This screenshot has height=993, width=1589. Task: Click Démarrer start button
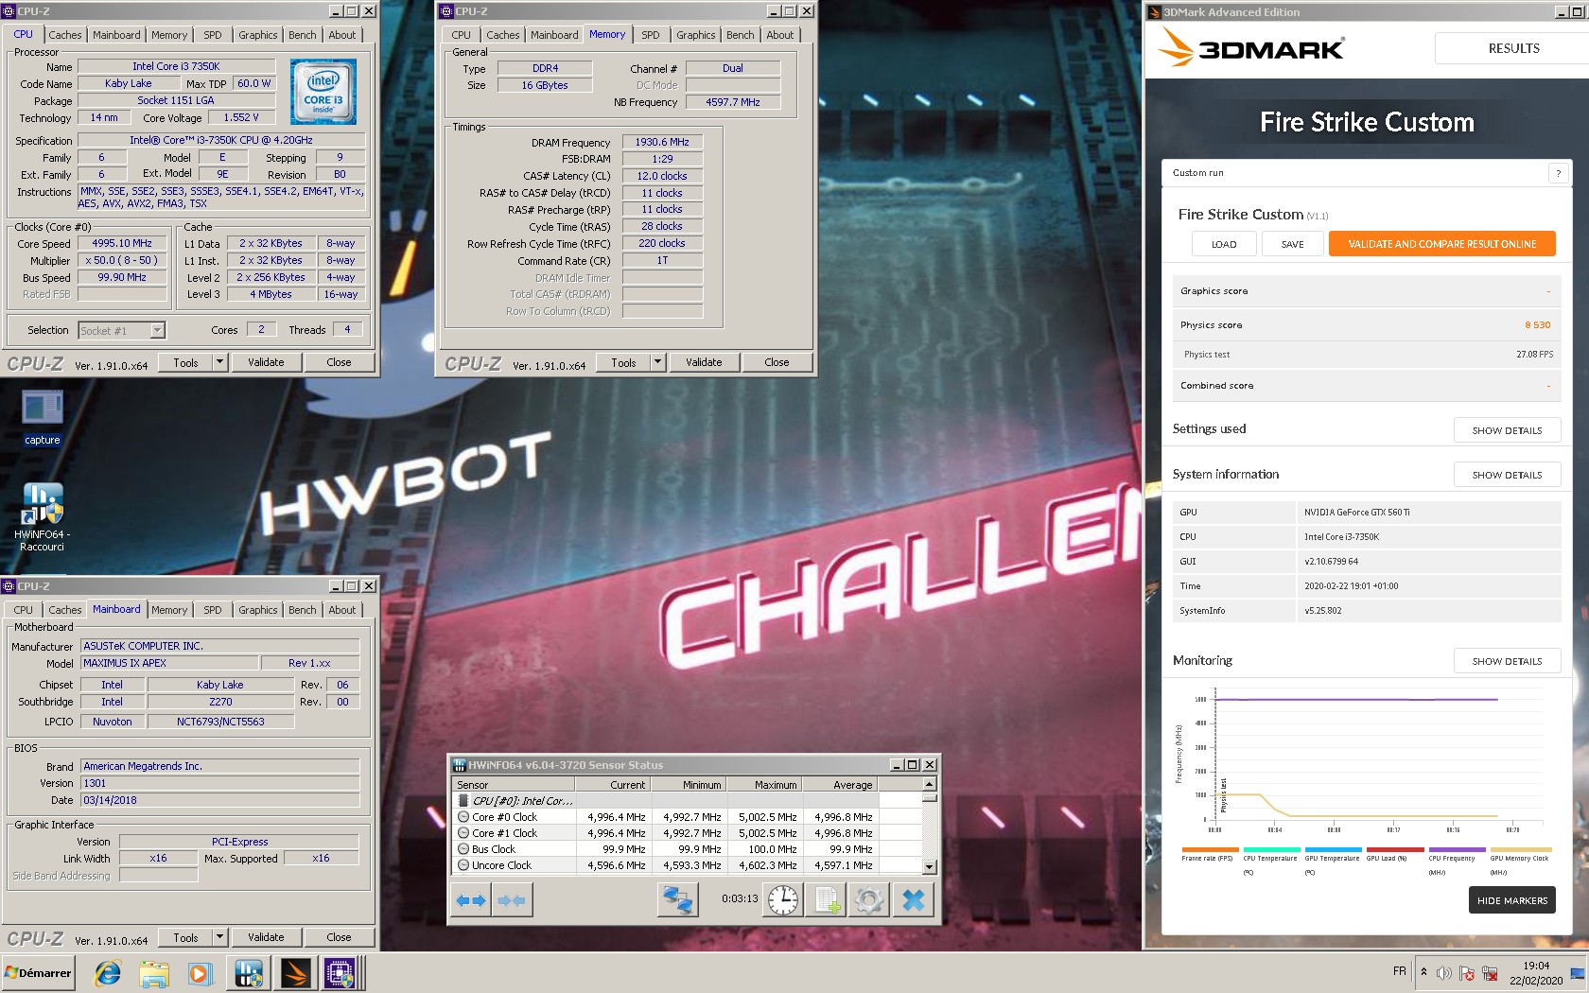click(x=38, y=973)
